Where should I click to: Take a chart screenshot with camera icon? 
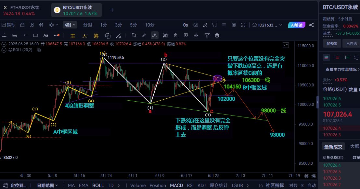[196, 25]
